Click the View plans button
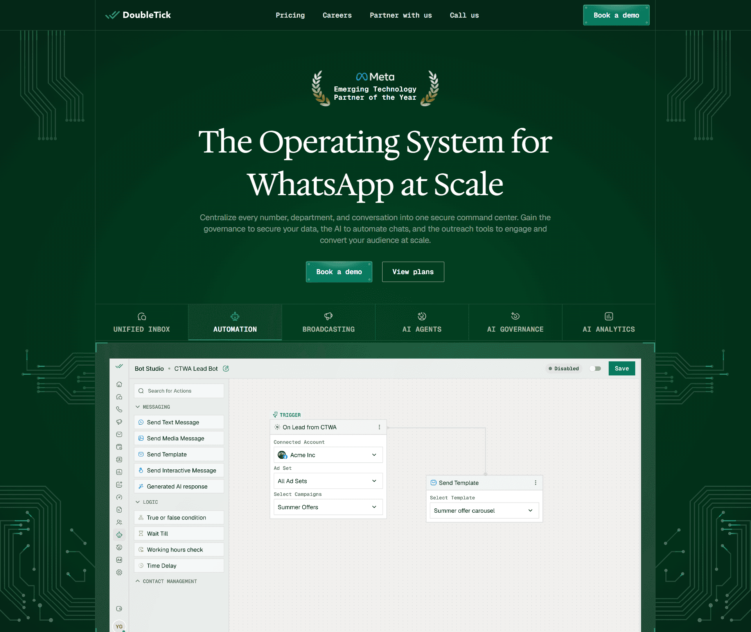The height and width of the screenshot is (632, 751). pos(413,271)
